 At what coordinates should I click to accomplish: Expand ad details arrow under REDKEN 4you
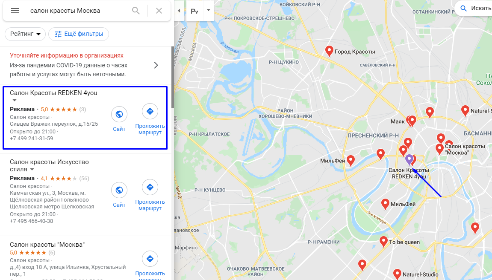coord(14,101)
